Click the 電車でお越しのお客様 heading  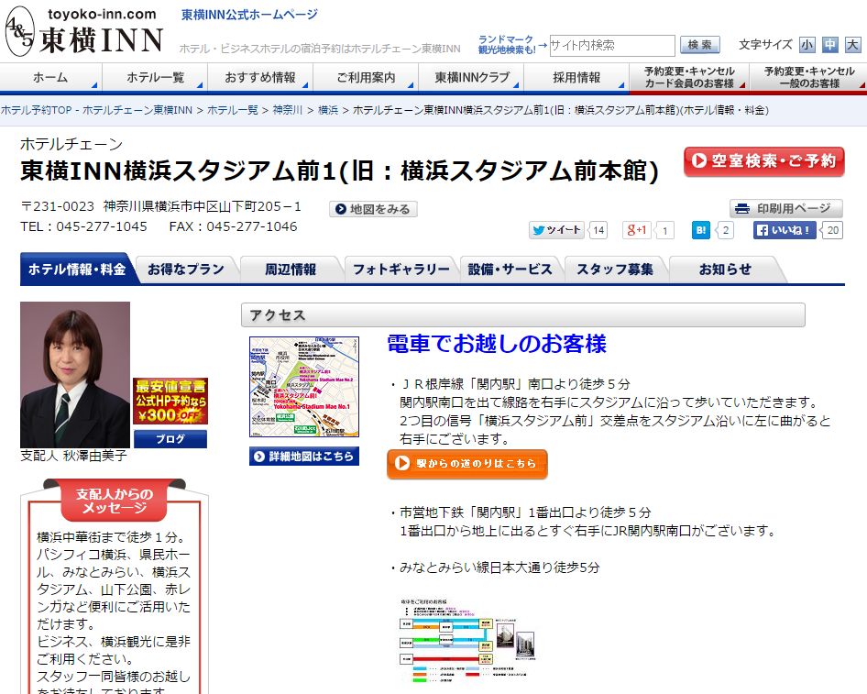coord(497,344)
